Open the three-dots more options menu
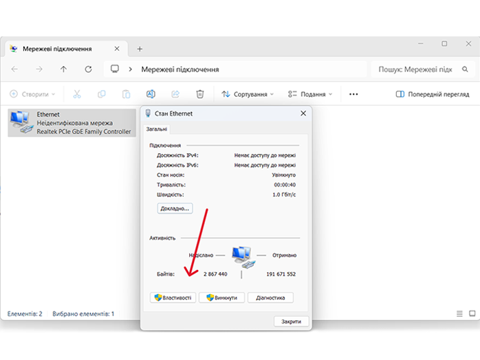Image resolution: width=480 pixels, height=360 pixels. [353, 94]
